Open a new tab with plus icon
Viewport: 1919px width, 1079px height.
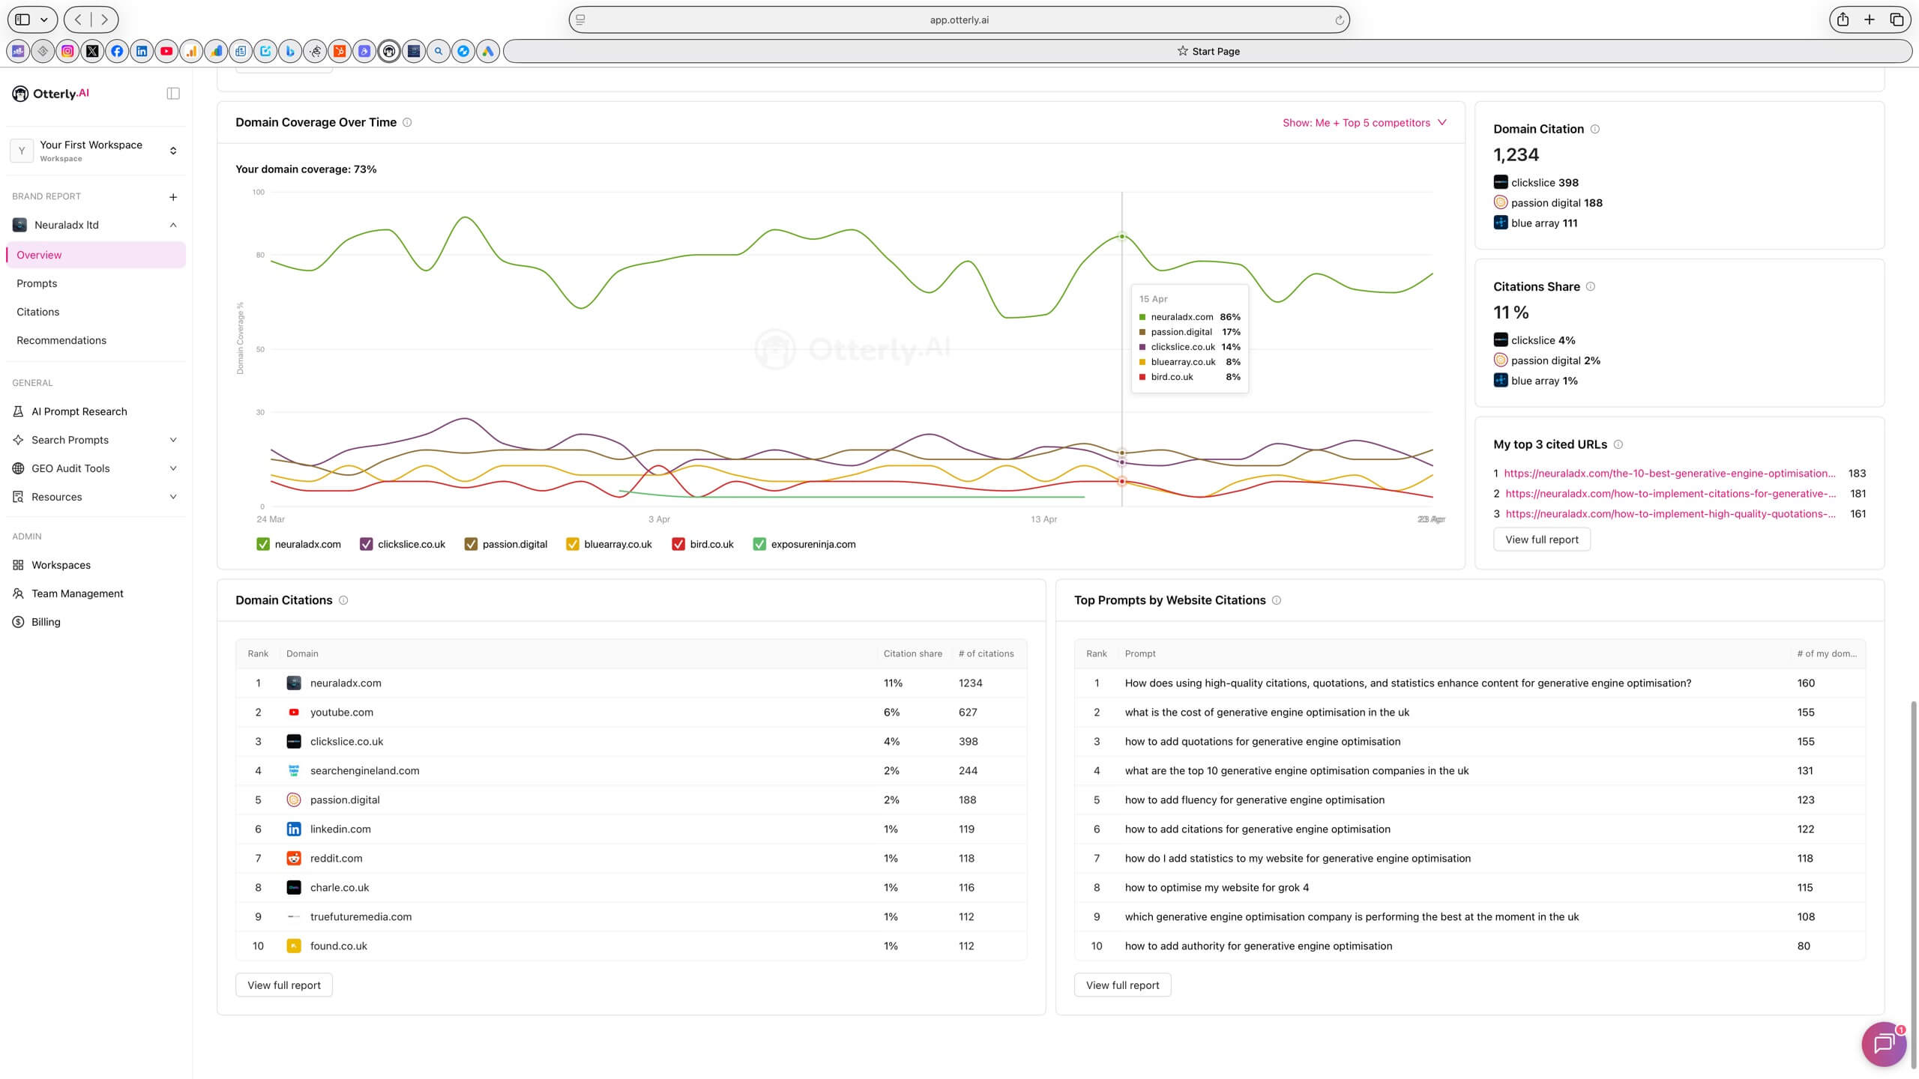[x=1870, y=19]
